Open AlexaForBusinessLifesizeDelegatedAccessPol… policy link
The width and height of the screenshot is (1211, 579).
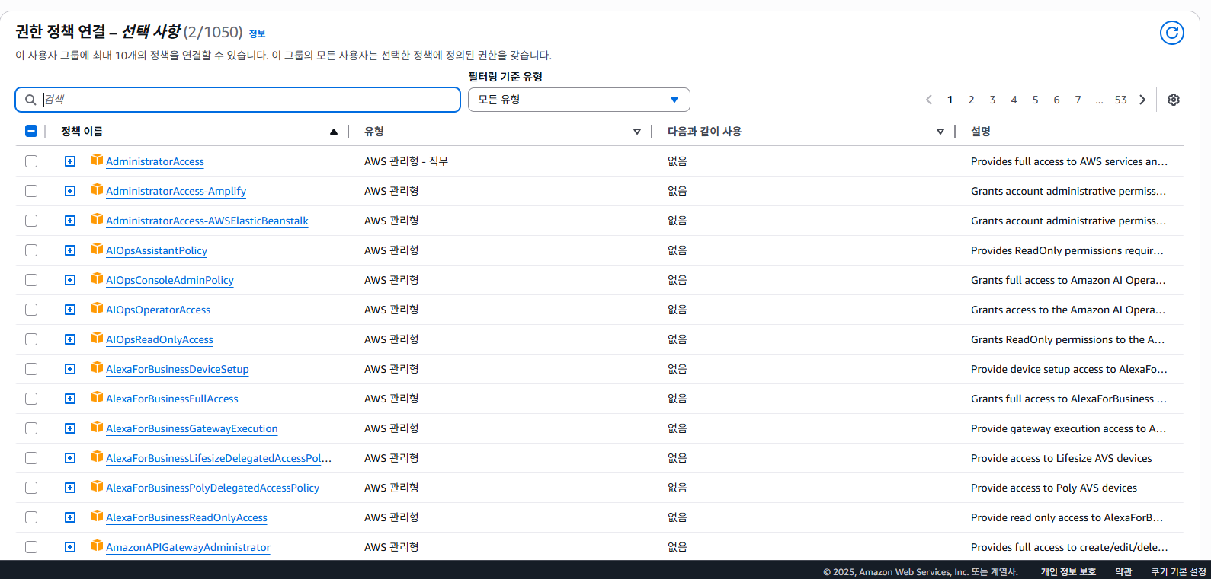coord(219,458)
